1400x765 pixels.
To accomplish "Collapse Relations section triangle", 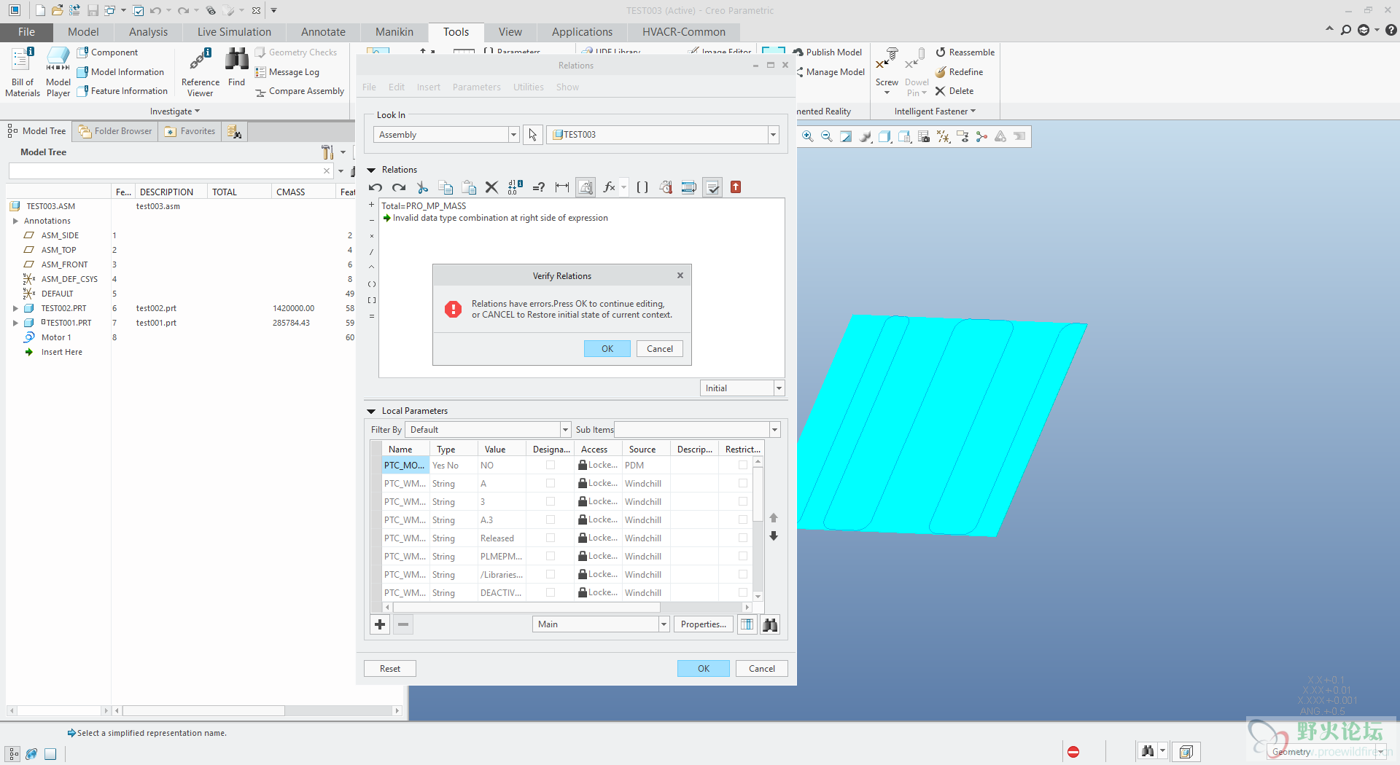I will 371,170.
